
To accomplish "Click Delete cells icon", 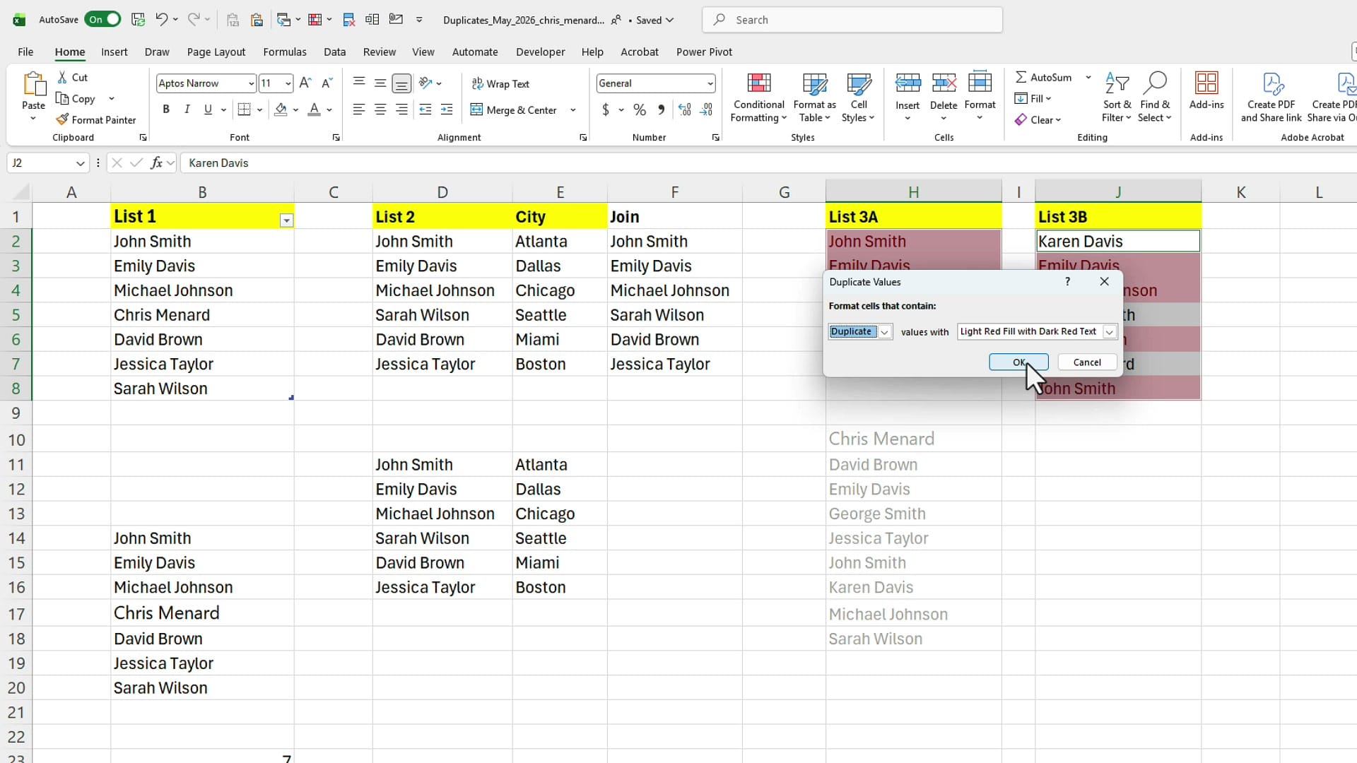I will tap(944, 83).
